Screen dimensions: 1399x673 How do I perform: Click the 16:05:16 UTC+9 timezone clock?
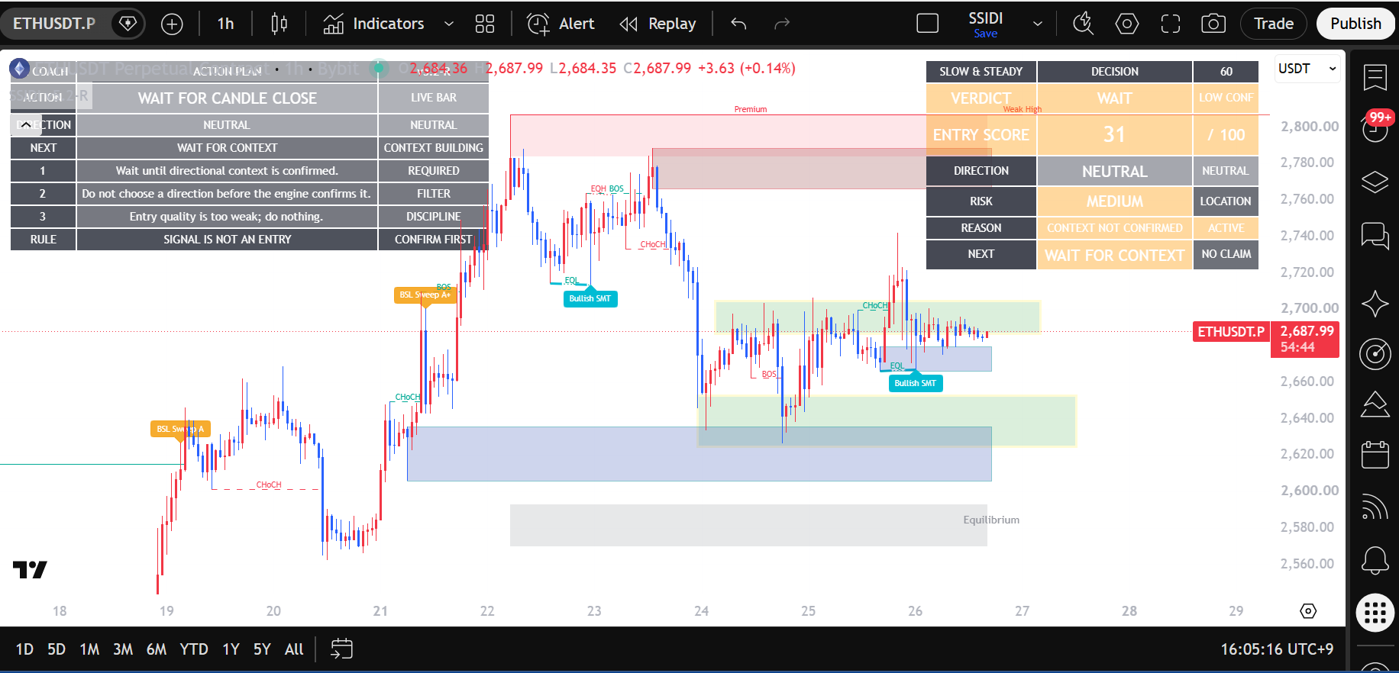(1277, 649)
